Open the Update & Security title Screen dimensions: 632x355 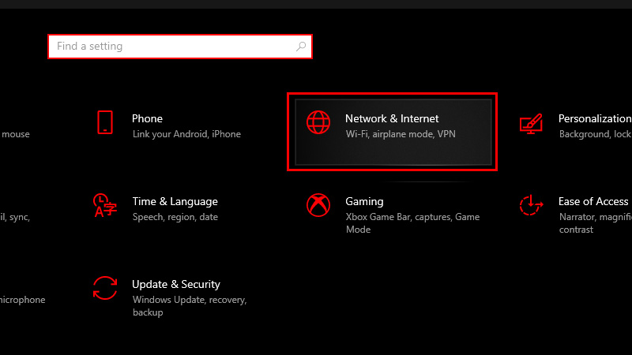[x=176, y=284]
